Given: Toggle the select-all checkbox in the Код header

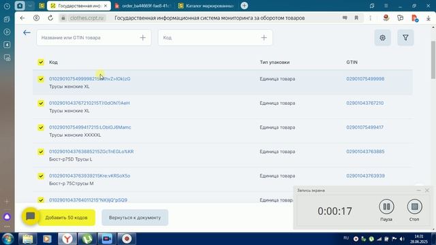Looking at the screenshot, I should pos(41,62).
